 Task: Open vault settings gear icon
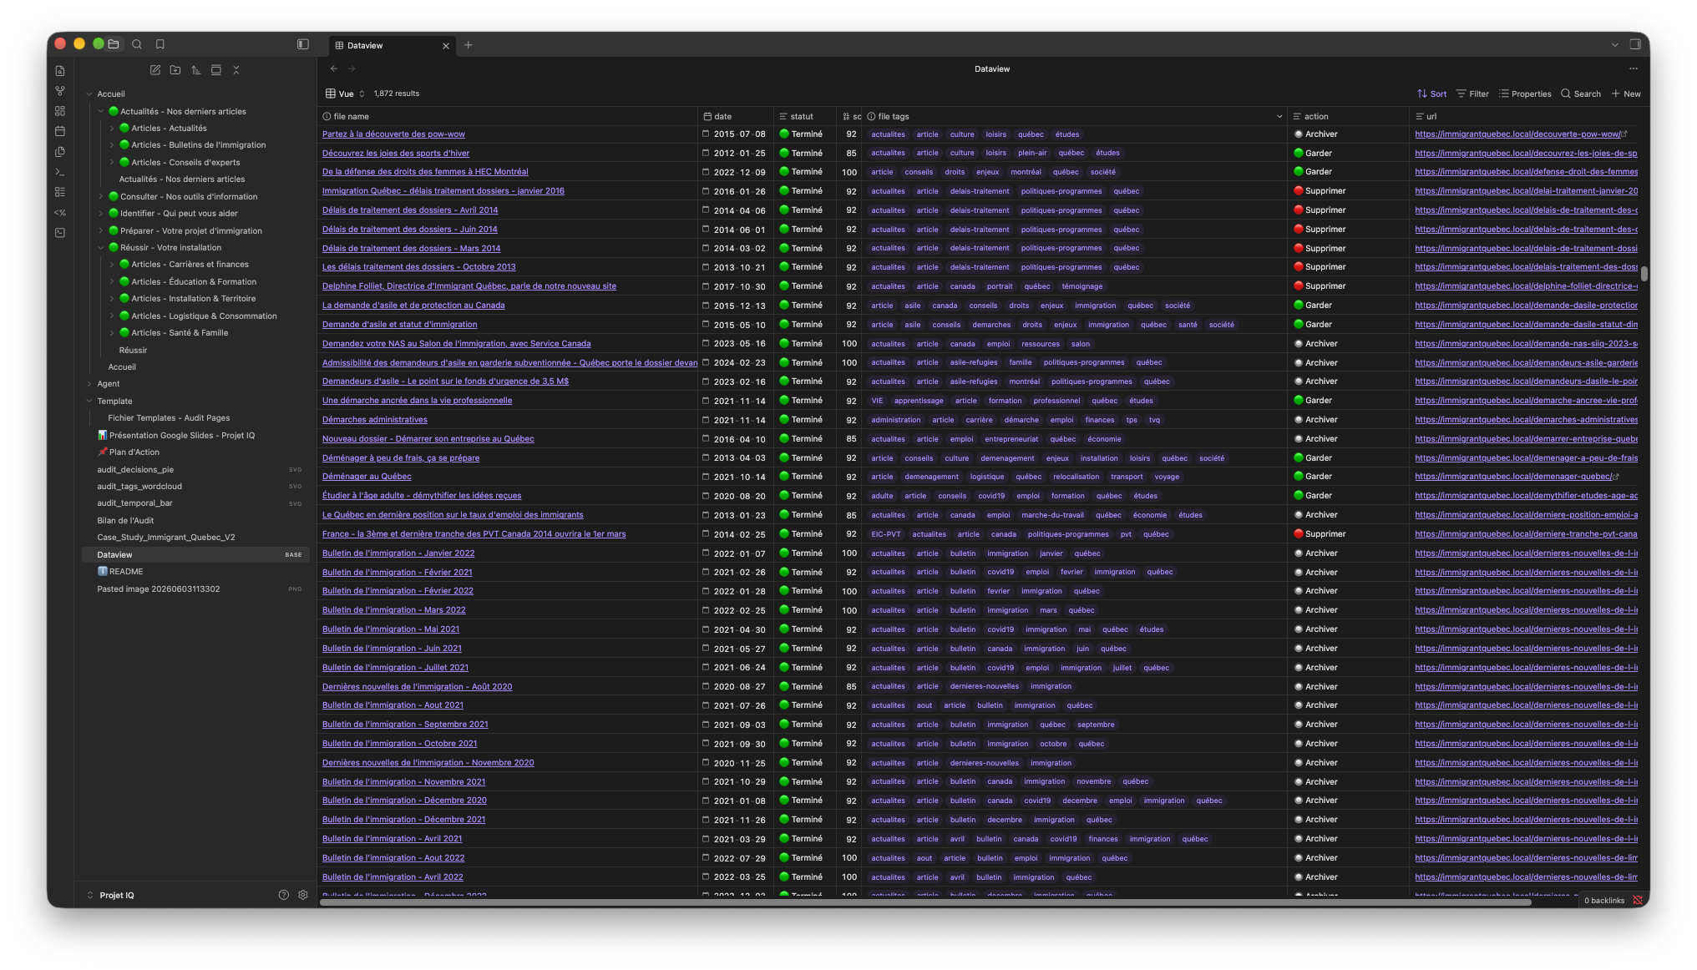(x=303, y=895)
